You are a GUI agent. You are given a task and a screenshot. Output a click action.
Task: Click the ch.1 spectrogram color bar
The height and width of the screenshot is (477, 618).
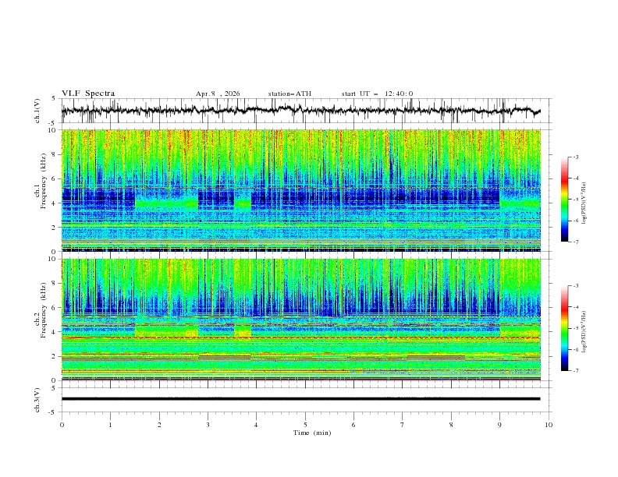[x=564, y=200]
